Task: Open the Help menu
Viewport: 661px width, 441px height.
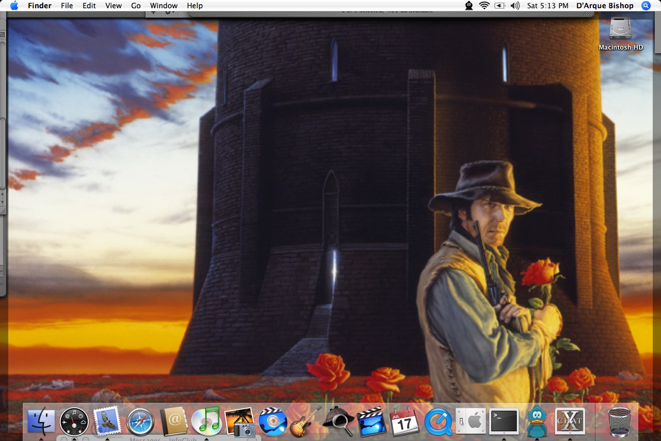Action: click(x=195, y=6)
